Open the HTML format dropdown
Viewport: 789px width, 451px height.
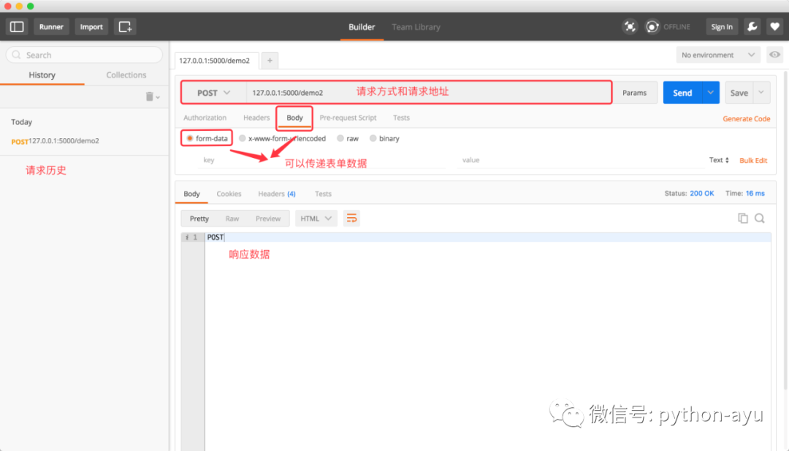[x=316, y=219]
